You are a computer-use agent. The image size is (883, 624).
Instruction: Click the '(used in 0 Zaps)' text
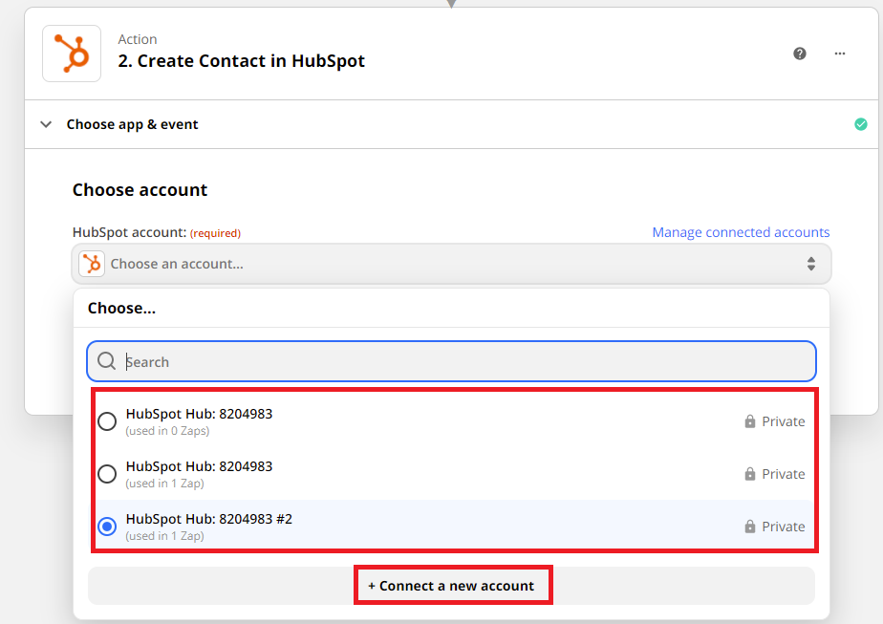point(167,431)
